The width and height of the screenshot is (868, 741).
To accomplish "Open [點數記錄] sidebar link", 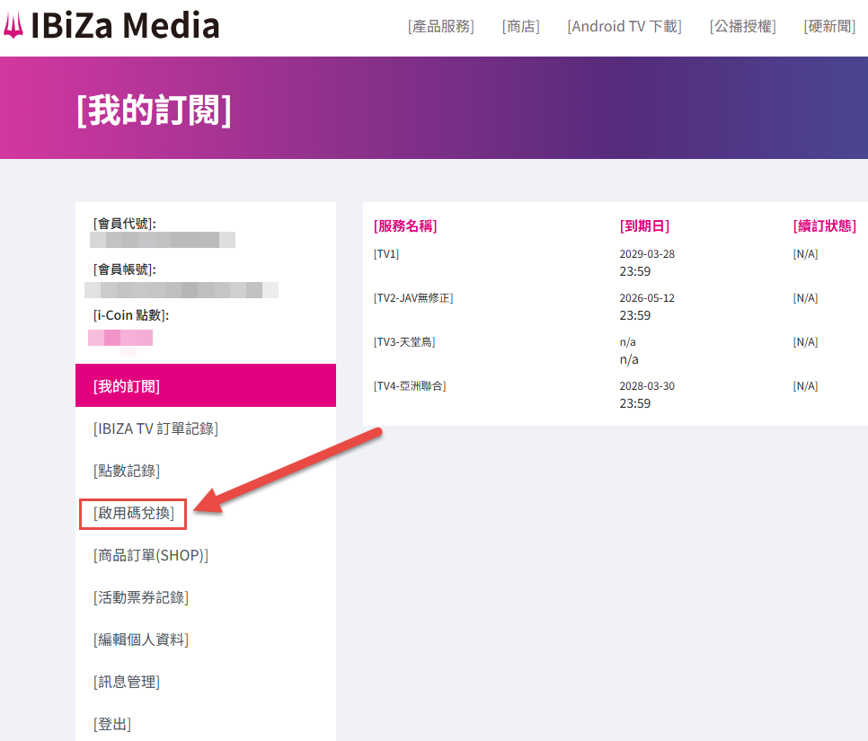I will tap(126, 471).
